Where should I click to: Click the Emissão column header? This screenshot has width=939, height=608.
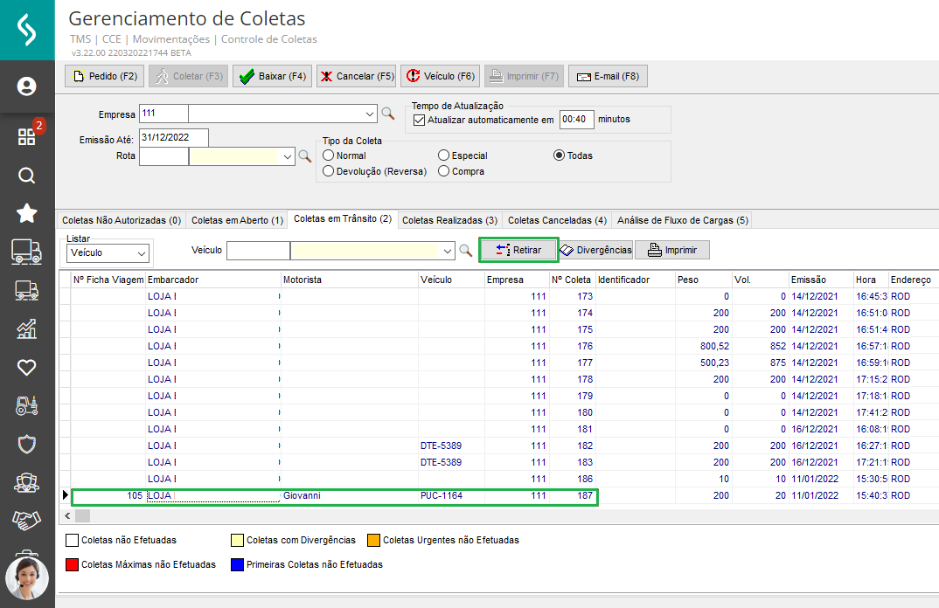(x=820, y=280)
